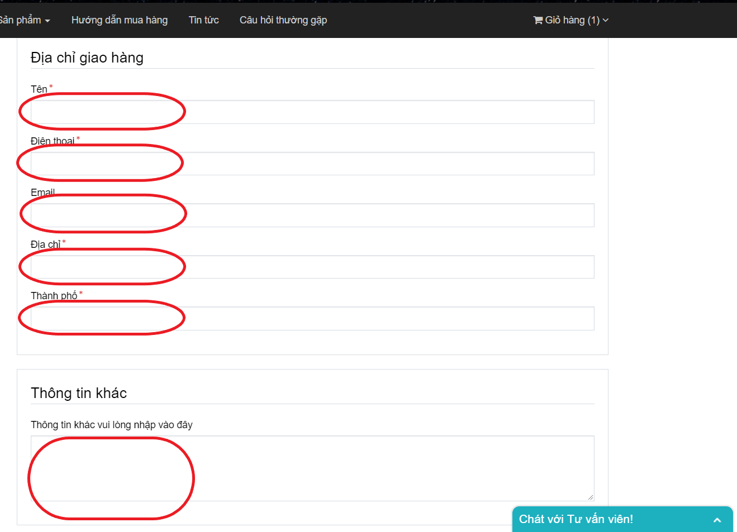The image size is (737, 532).
Task: Click the textarea resize handle corner
Action: click(591, 497)
